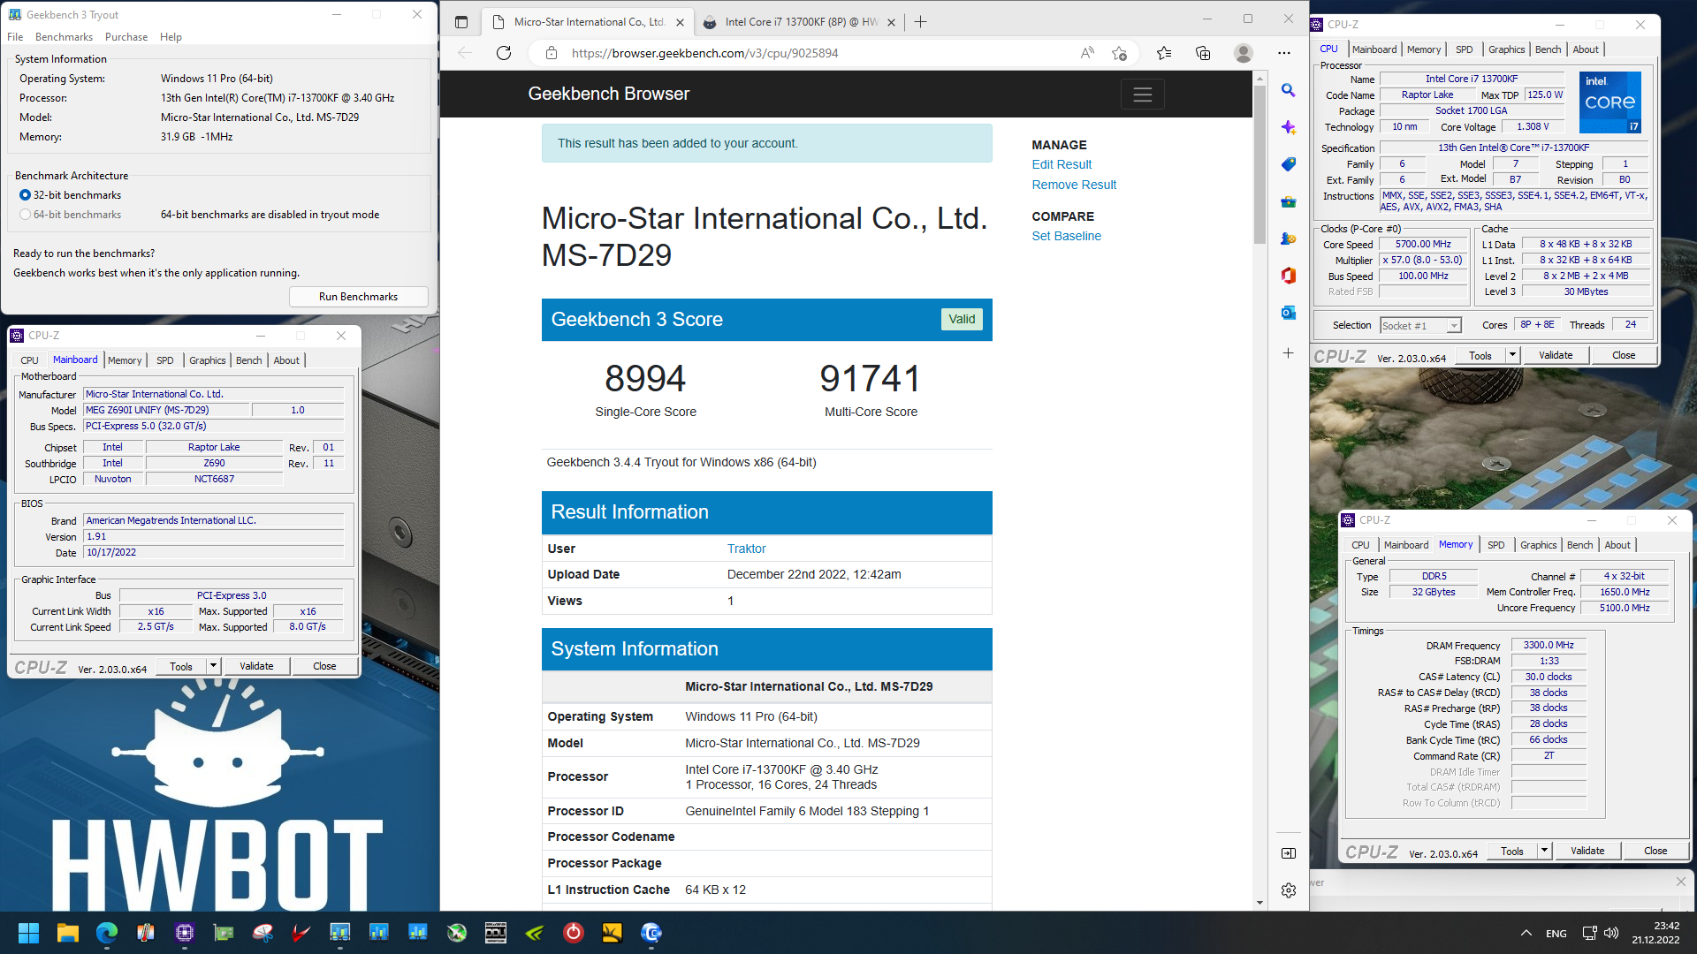The image size is (1697, 954).
Task: Click the volume icon in system tray
Action: coord(1611,933)
